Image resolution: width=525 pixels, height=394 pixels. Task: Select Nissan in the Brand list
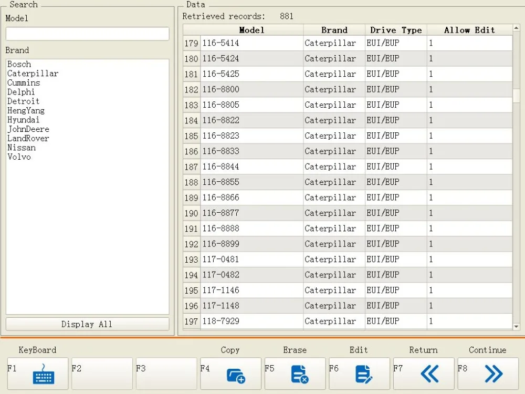tap(21, 148)
